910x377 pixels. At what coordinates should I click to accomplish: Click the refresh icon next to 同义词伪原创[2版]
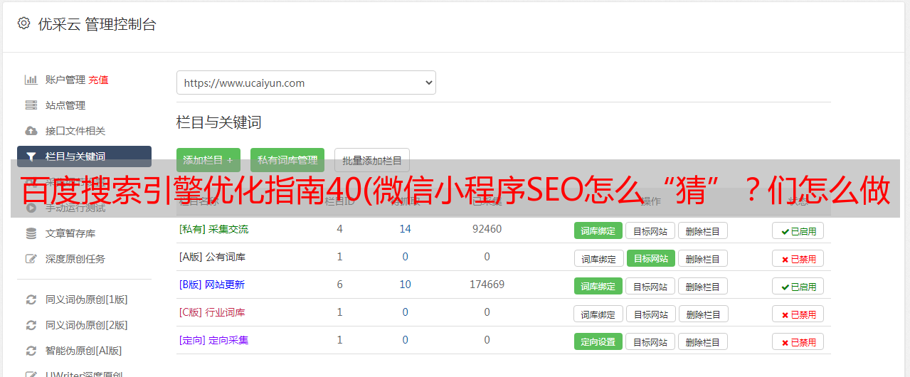coord(31,325)
